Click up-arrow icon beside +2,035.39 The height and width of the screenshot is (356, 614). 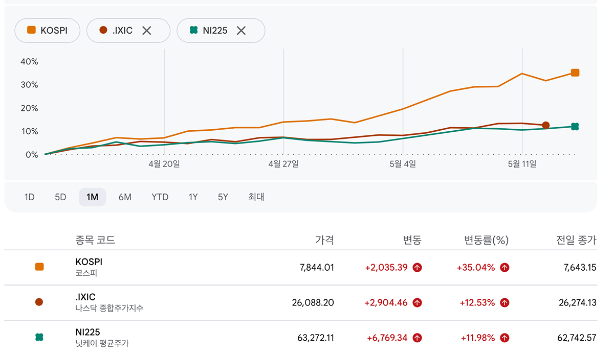coord(417,267)
